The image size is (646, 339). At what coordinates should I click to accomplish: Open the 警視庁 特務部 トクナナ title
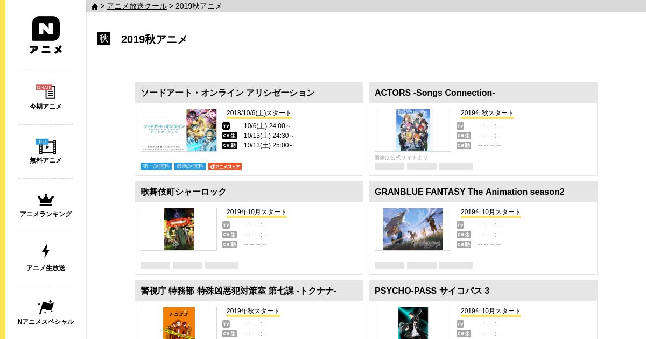point(238,291)
